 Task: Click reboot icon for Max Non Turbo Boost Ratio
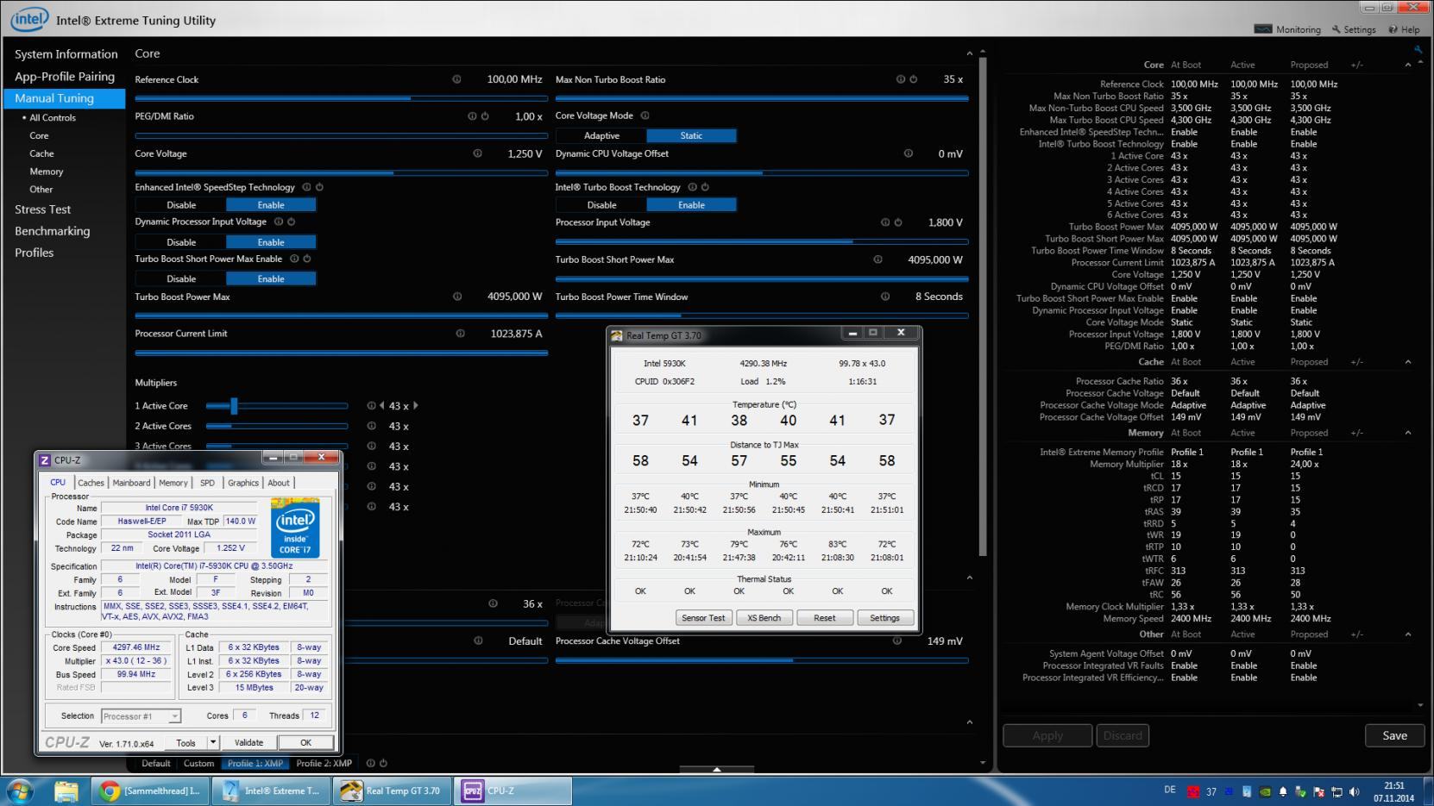click(913, 79)
